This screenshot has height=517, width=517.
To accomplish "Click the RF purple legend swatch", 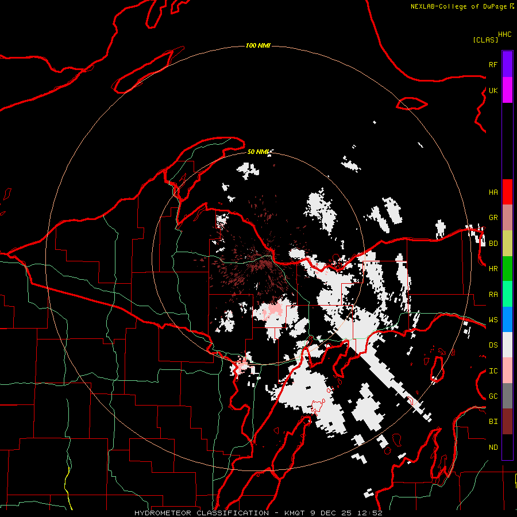I will tap(507, 64).
